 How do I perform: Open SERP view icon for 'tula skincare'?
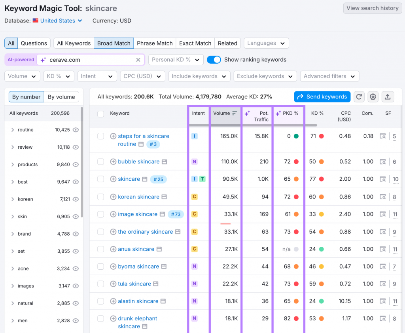click(382, 284)
